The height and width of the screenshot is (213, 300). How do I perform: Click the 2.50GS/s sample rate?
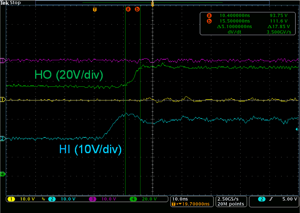(228, 199)
